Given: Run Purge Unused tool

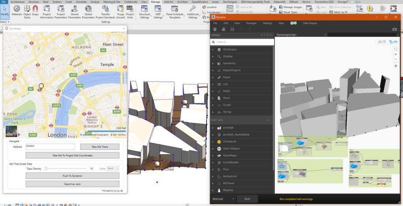Looking at the screenshot, I should point(120,12).
